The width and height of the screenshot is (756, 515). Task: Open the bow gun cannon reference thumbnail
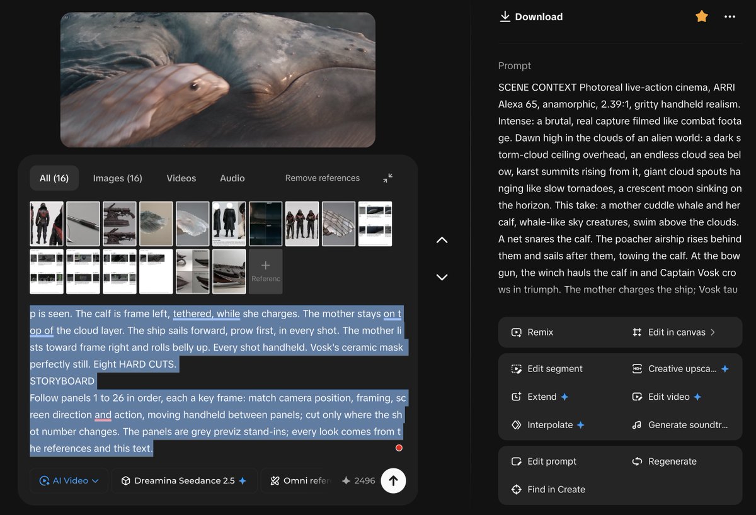click(x=120, y=224)
